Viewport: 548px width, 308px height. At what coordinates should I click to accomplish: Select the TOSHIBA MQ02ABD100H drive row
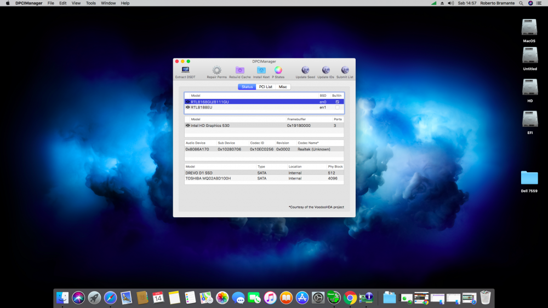(x=264, y=178)
